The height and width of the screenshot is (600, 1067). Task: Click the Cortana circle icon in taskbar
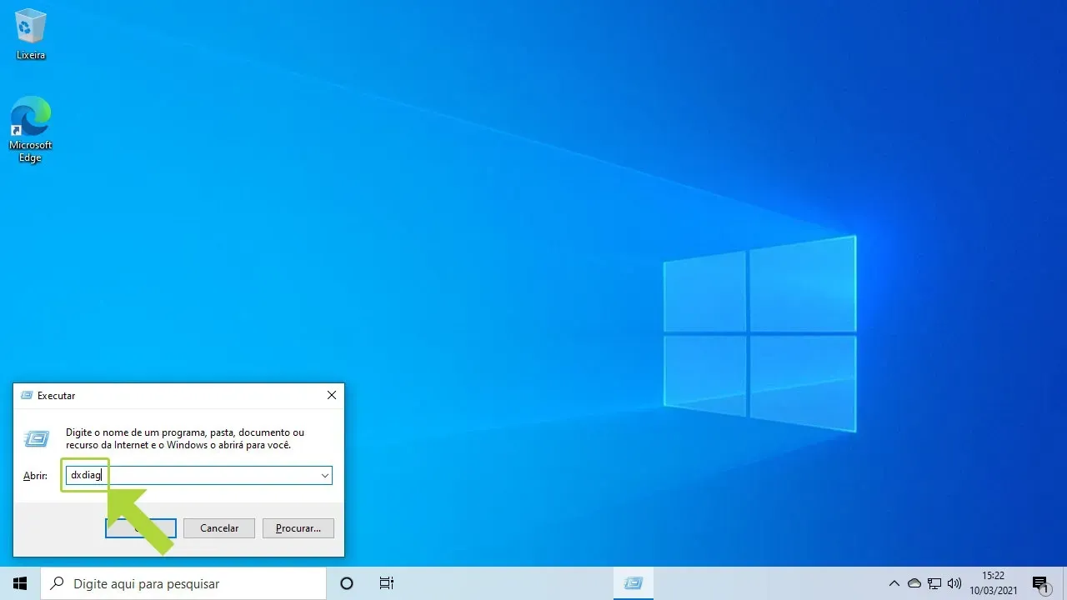coord(347,583)
